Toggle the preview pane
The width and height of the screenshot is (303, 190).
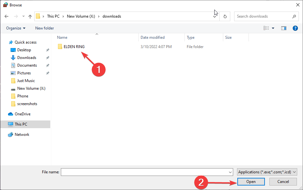(284, 28)
